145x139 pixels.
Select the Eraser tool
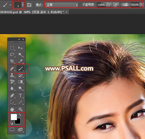(x=12, y=81)
